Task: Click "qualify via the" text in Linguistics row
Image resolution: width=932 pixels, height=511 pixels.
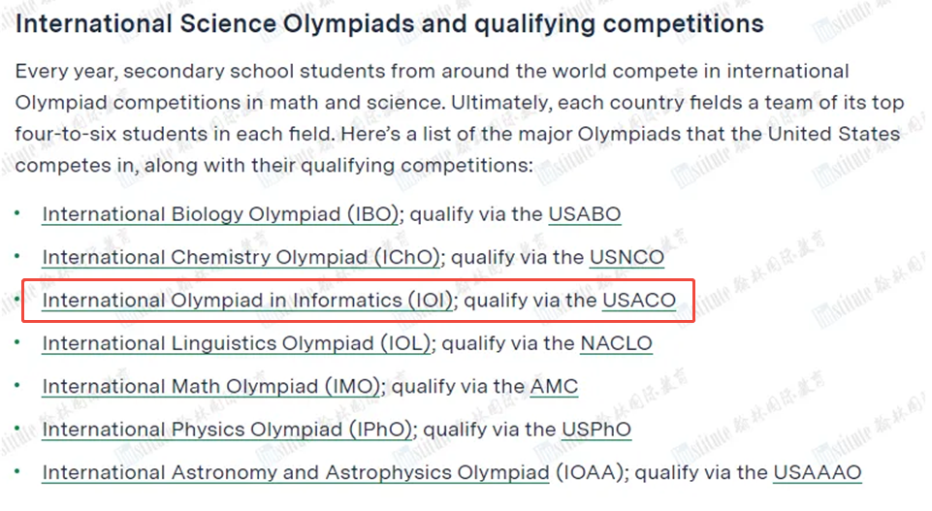Action: tap(507, 343)
